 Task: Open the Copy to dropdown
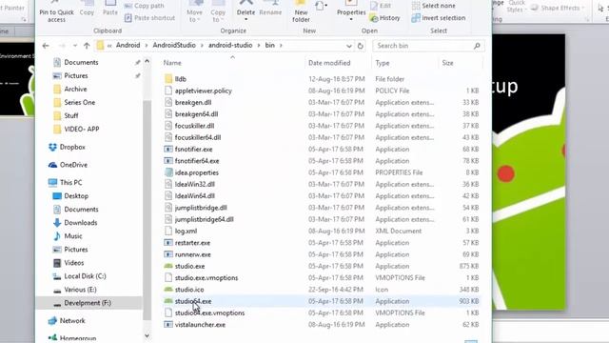click(x=218, y=11)
